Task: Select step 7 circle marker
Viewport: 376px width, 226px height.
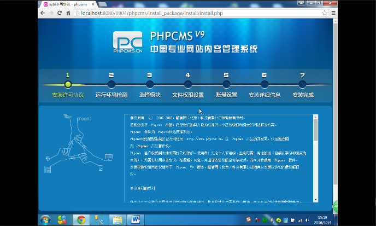Action: tap(302, 84)
